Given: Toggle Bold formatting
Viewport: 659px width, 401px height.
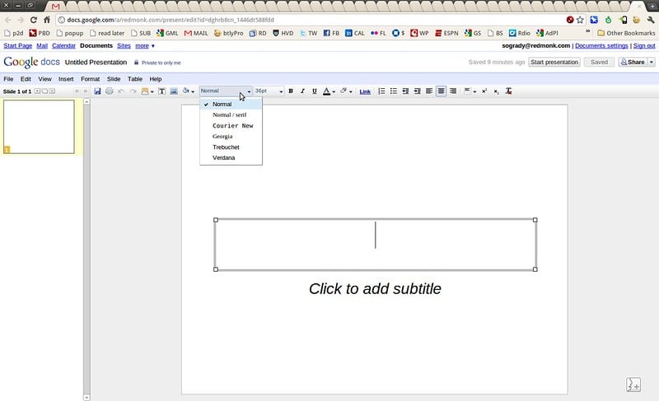Looking at the screenshot, I should click(x=291, y=91).
